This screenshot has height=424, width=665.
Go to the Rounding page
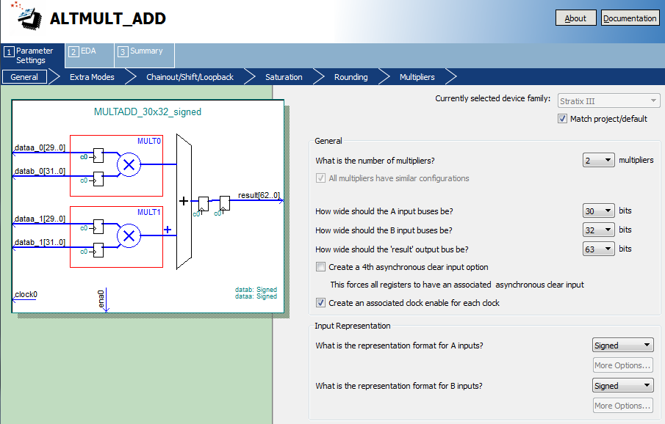pos(351,77)
